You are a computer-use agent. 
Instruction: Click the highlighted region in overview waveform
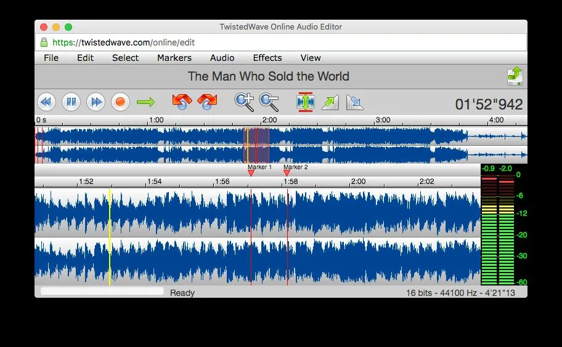pyautogui.click(x=256, y=145)
